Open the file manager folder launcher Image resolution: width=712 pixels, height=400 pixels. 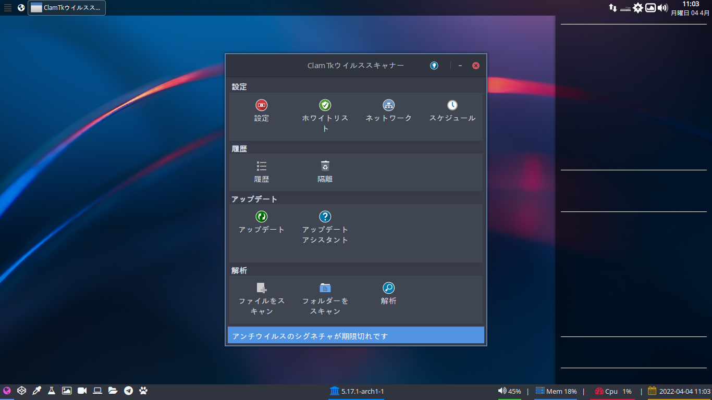pyautogui.click(x=113, y=391)
